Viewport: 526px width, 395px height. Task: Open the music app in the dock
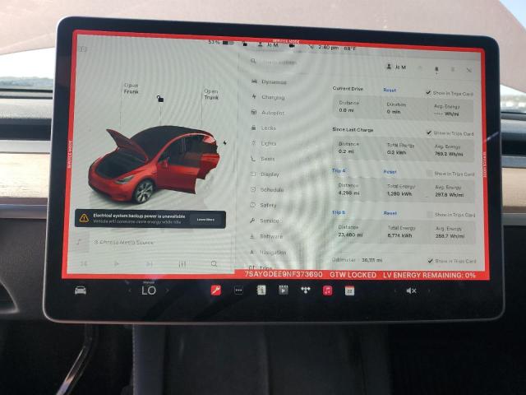coord(327,290)
